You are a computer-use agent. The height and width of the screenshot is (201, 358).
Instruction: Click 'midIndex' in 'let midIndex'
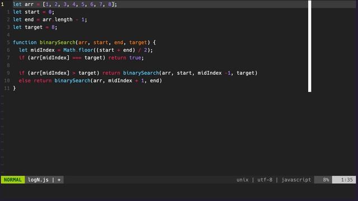point(43,50)
